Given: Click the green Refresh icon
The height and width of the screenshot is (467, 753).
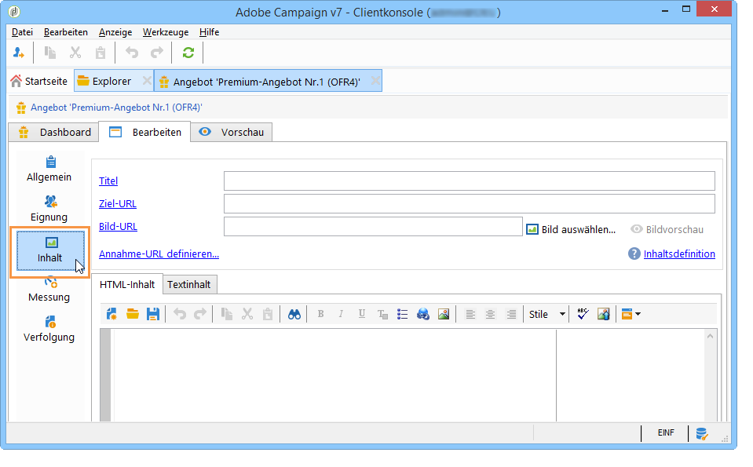Looking at the screenshot, I should click(188, 53).
